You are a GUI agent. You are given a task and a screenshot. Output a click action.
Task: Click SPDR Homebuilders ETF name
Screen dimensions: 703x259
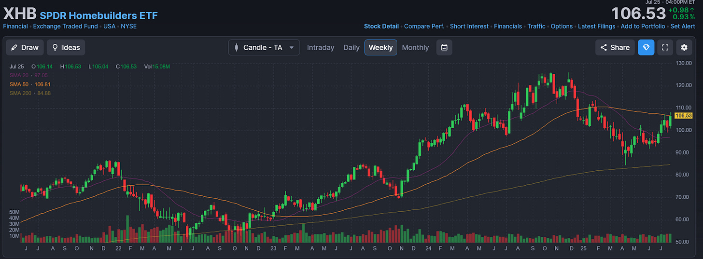[99, 15]
